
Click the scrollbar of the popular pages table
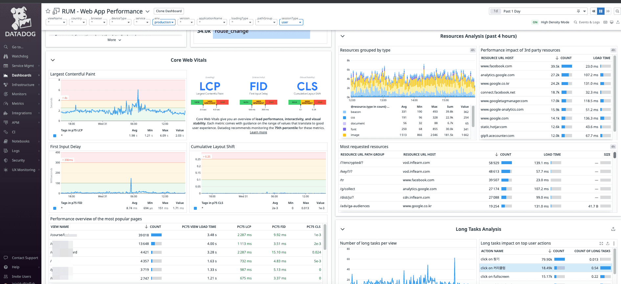point(325,237)
